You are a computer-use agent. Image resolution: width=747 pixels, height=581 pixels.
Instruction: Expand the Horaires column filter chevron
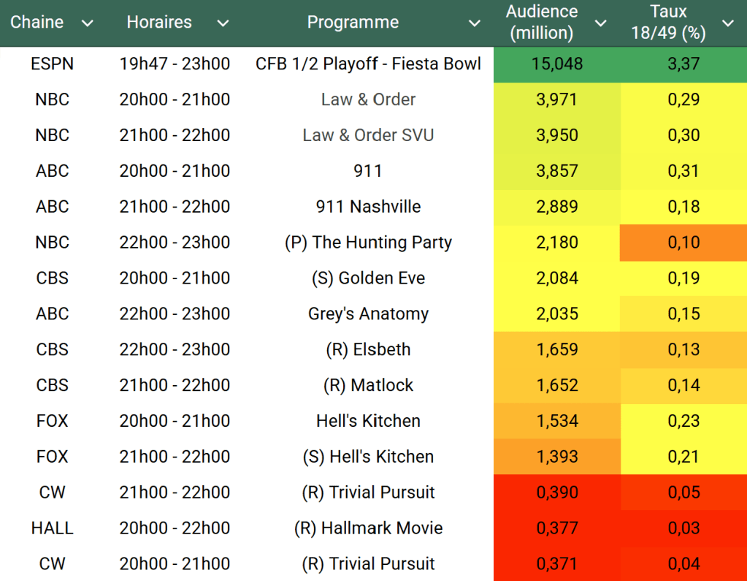pos(223,23)
